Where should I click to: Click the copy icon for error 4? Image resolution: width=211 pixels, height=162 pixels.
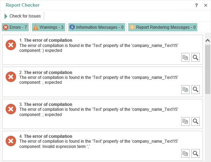click(185, 153)
